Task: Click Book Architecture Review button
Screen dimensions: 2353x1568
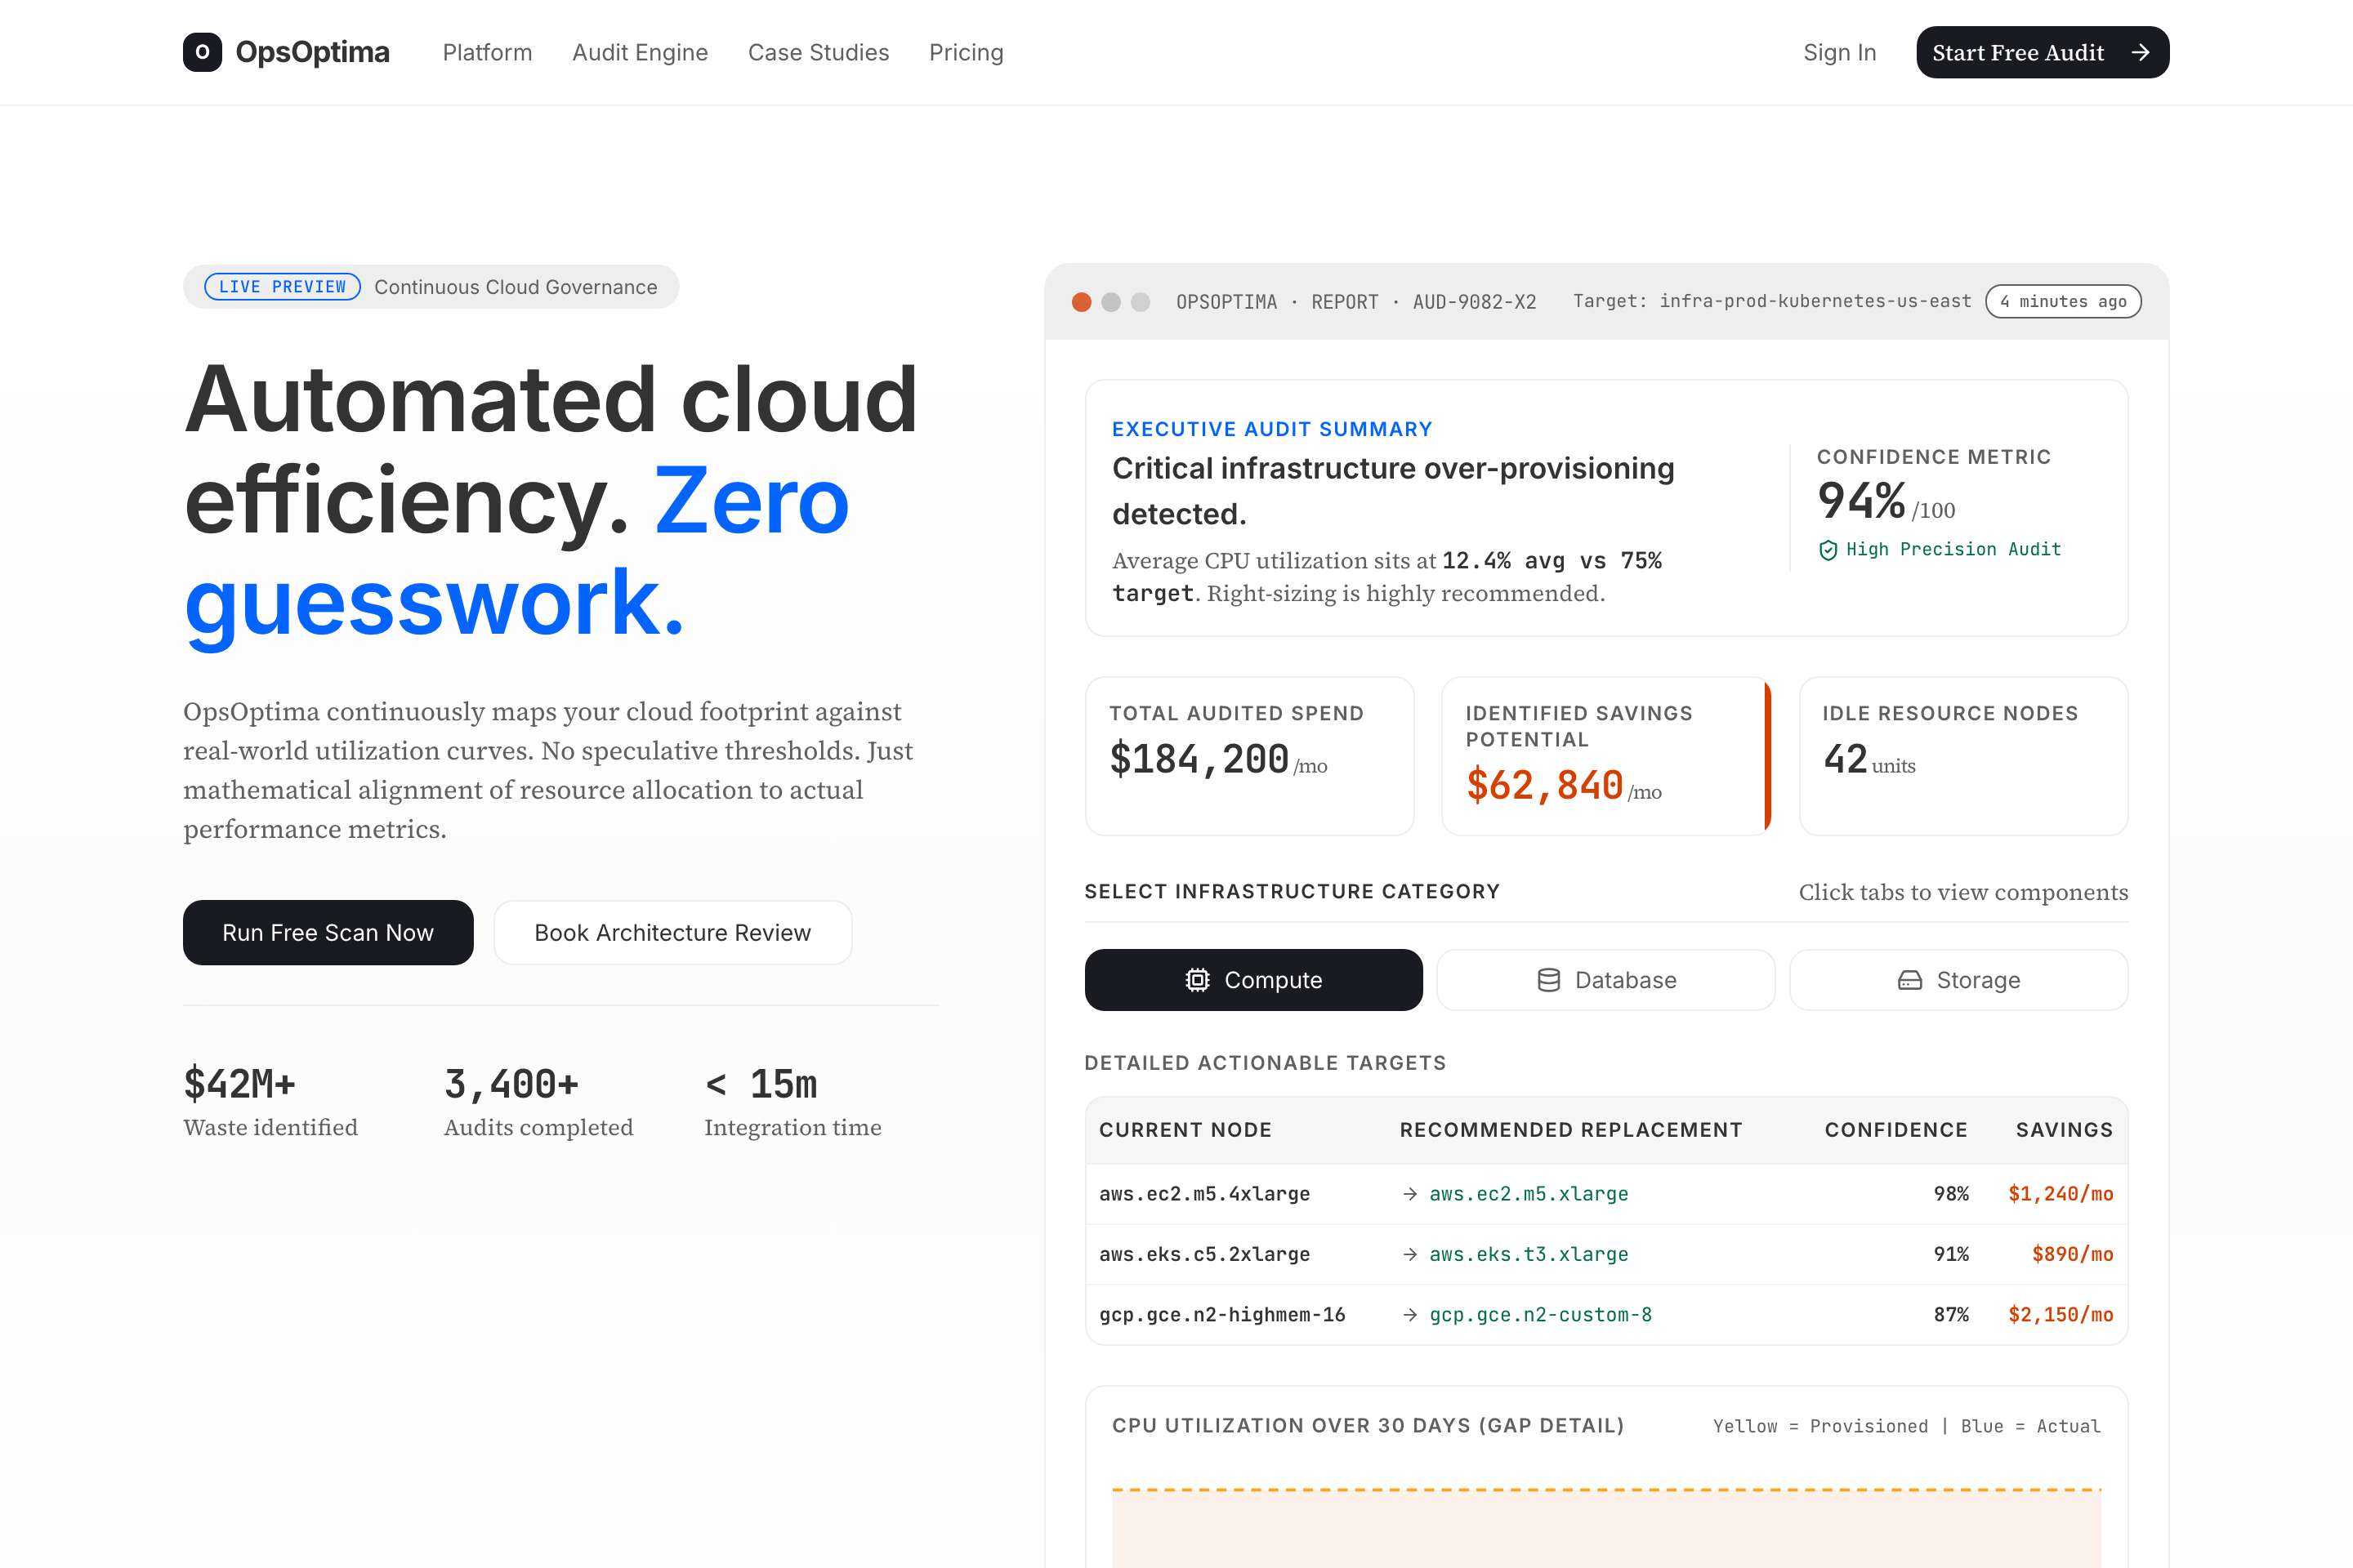Action: click(673, 933)
